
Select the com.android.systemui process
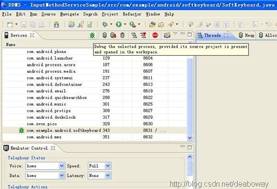[95, 78]
